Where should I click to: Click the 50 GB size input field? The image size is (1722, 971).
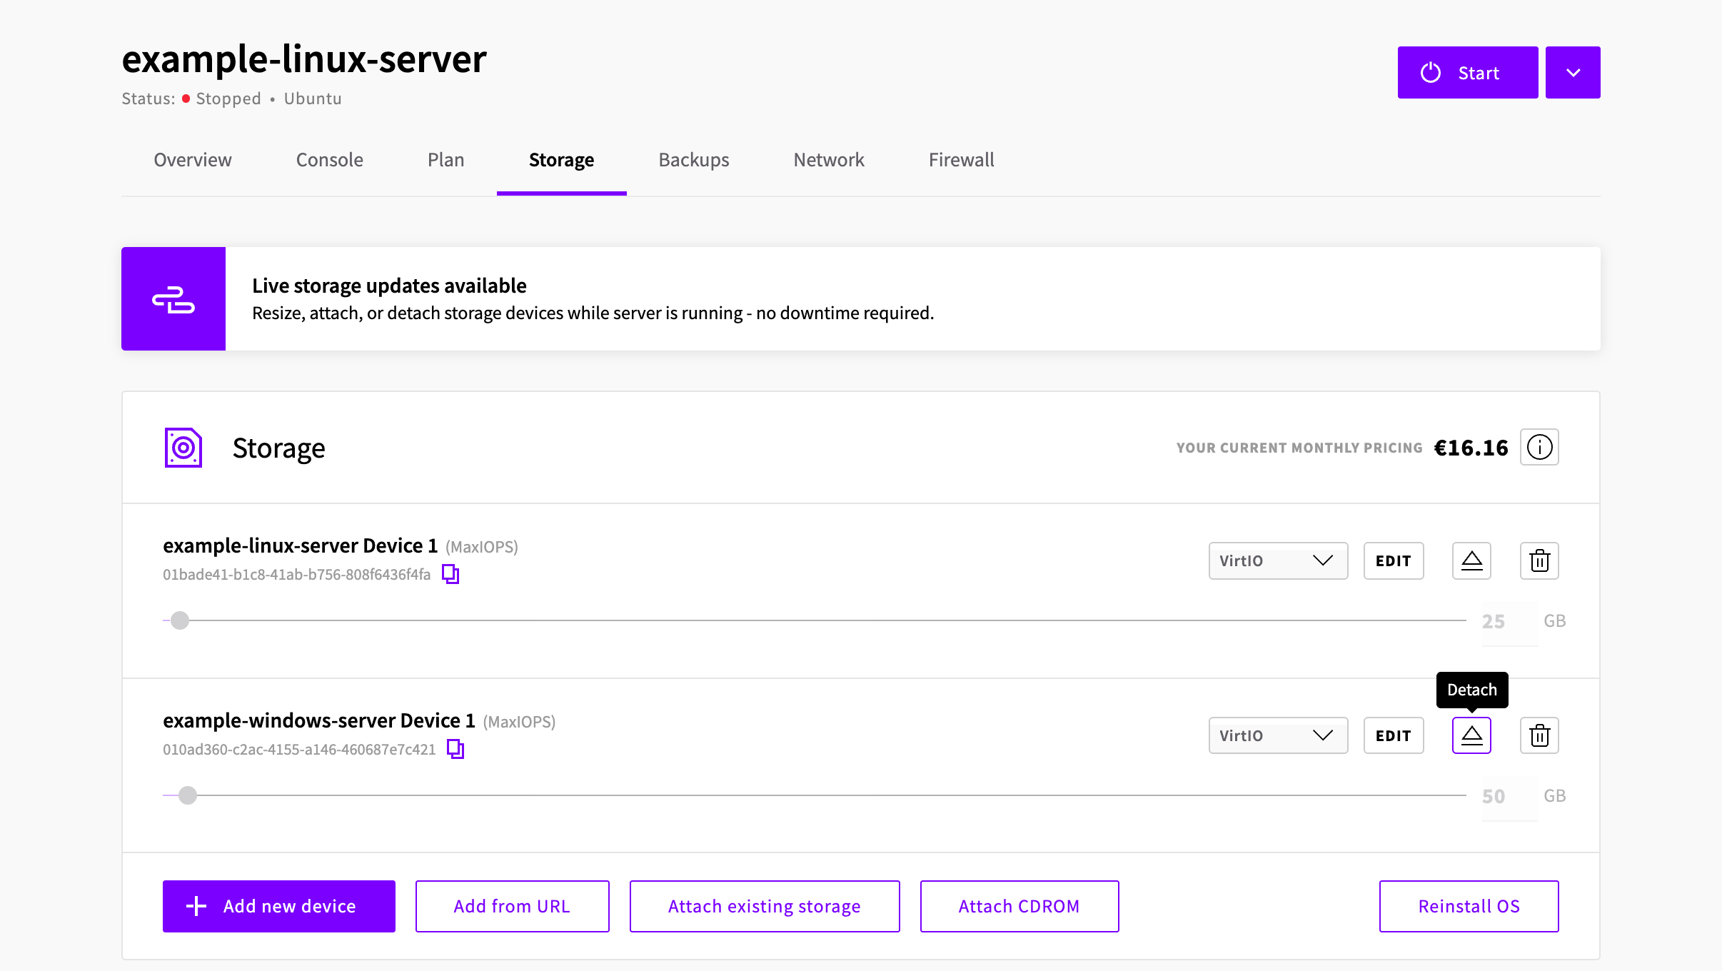click(x=1510, y=797)
